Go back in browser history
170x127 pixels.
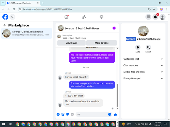click(x=3, y=9)
